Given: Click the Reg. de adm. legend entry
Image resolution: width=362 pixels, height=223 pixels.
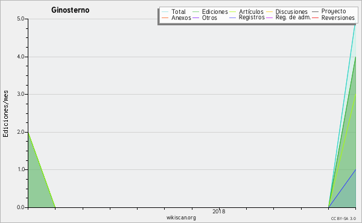Looking at the screenshot, I should pyautogui.click(x=288, y=17).
